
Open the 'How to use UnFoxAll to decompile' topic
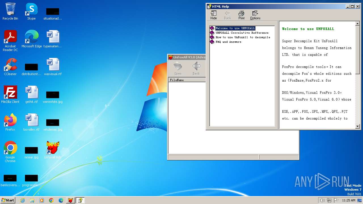[x=243, y=37]
